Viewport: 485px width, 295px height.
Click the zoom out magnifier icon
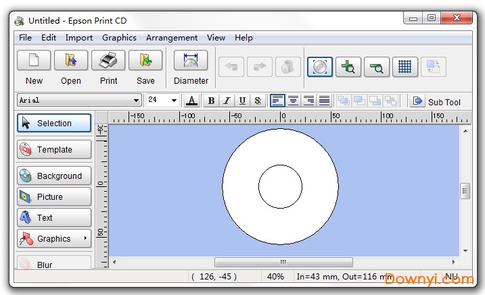click(x=377, y=67)
